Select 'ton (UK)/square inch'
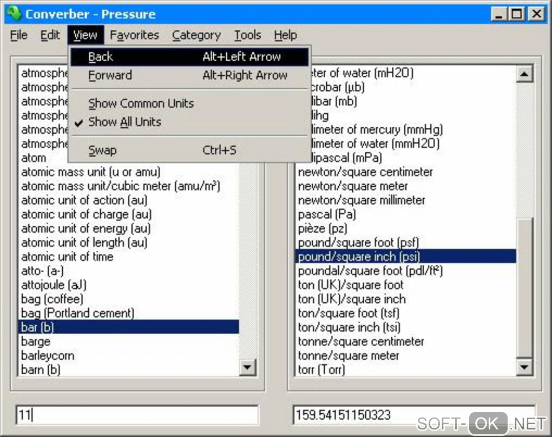552x437 pixels. (x=406, y=299)
